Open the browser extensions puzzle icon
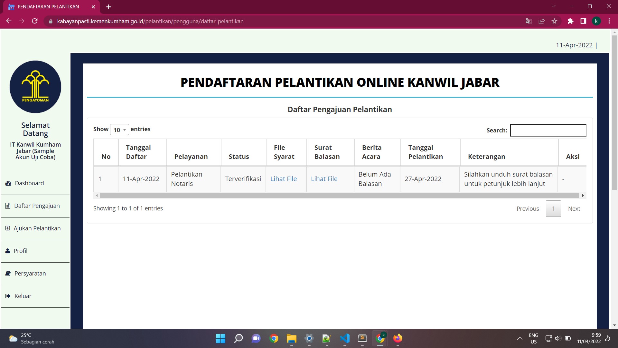 (570, 21)
